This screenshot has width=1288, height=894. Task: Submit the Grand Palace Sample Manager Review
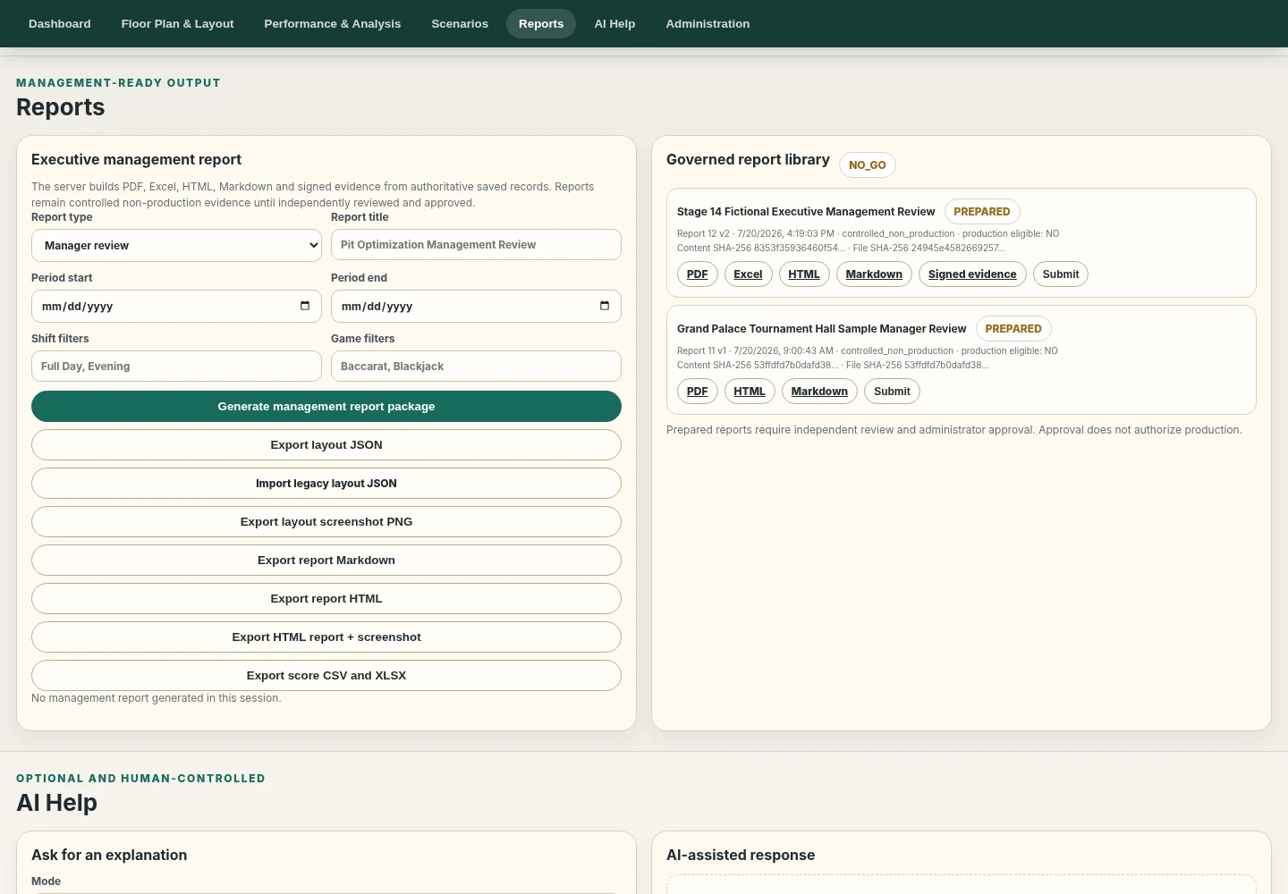[x=892, y=392]
